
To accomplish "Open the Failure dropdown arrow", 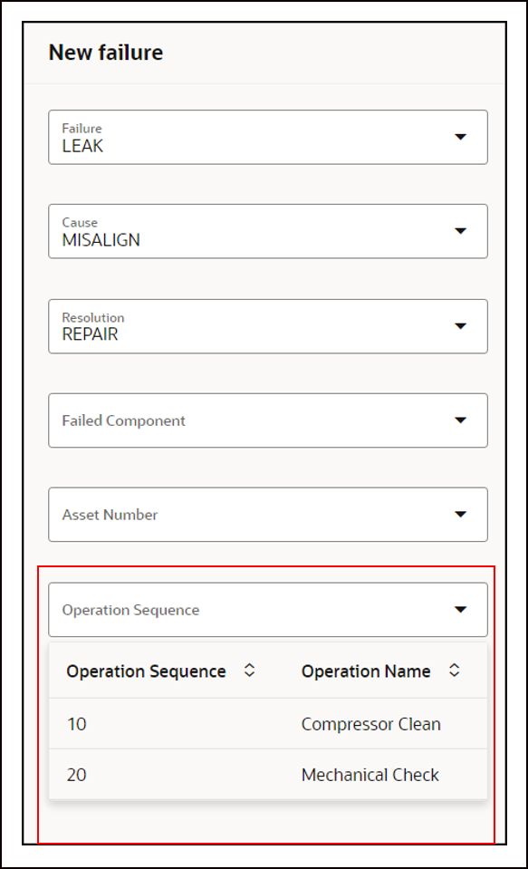I will [x=460, y=137].
